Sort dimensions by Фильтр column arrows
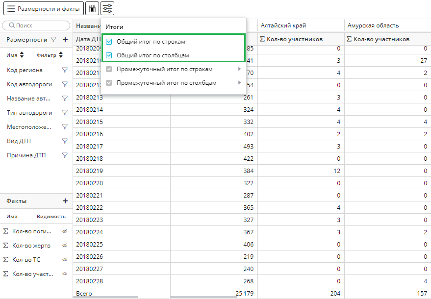This screenshot has width=431, height=299. point(61,55)
